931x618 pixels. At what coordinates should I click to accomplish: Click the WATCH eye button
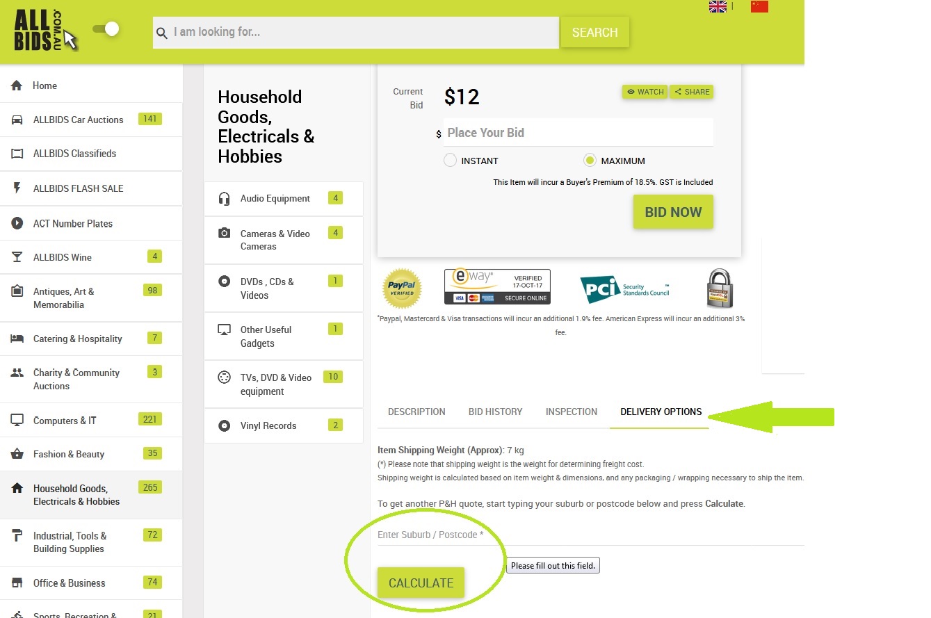pyautogui.click(x=645, y=92)
